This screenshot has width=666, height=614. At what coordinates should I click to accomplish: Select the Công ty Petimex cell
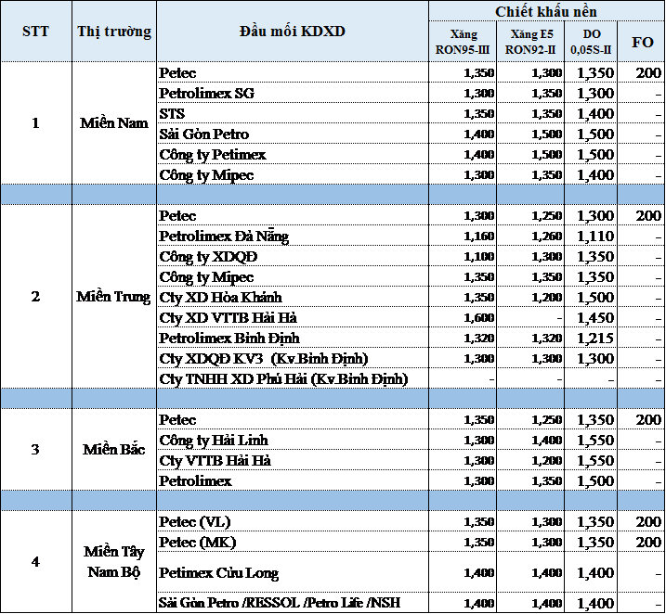pos(293,154)
